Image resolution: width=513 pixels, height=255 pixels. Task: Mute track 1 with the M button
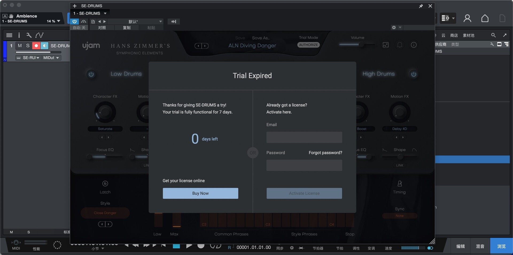pos(20,46)
